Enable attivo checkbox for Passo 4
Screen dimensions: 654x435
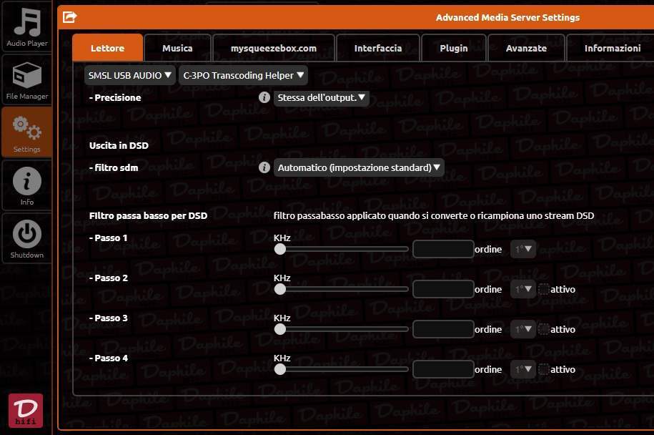point(543,369)
